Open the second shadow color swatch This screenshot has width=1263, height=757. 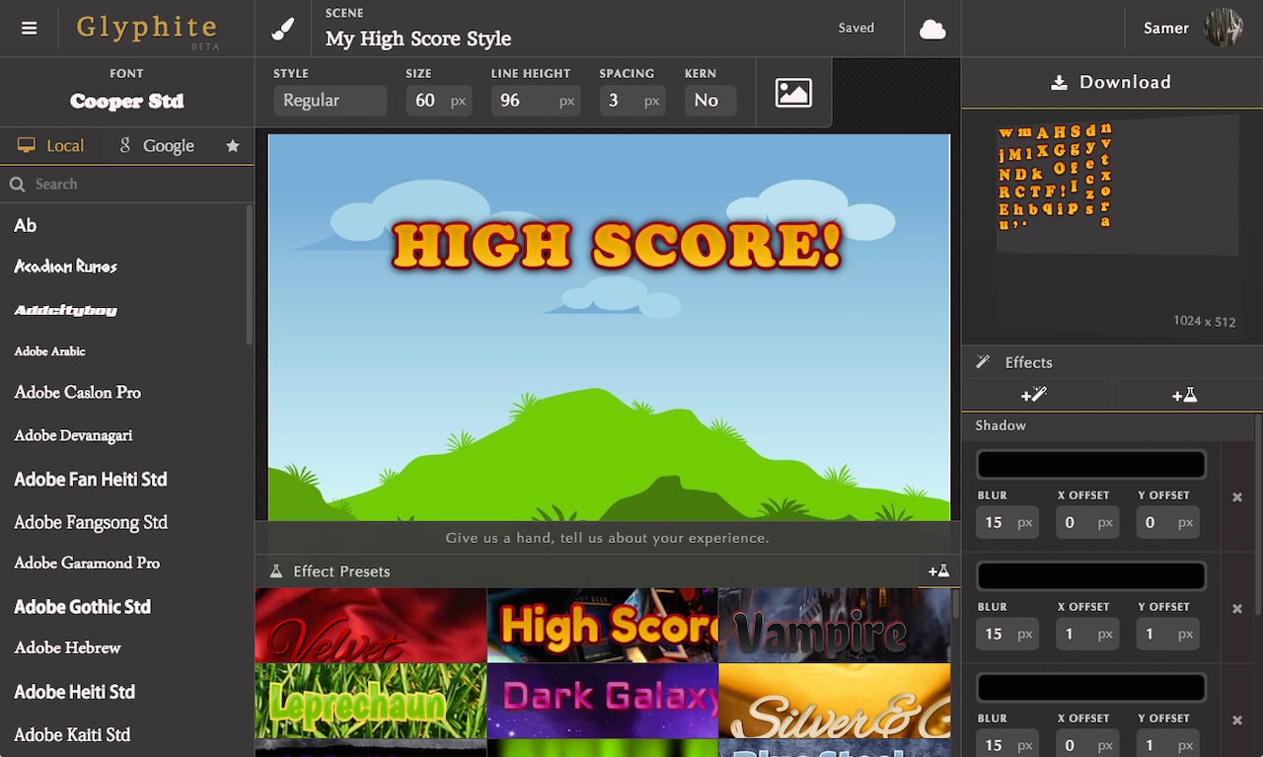pyautogui.click(x=1090, y=576)
